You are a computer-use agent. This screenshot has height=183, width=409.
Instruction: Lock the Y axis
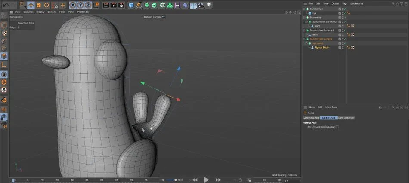tap(81, 5)
